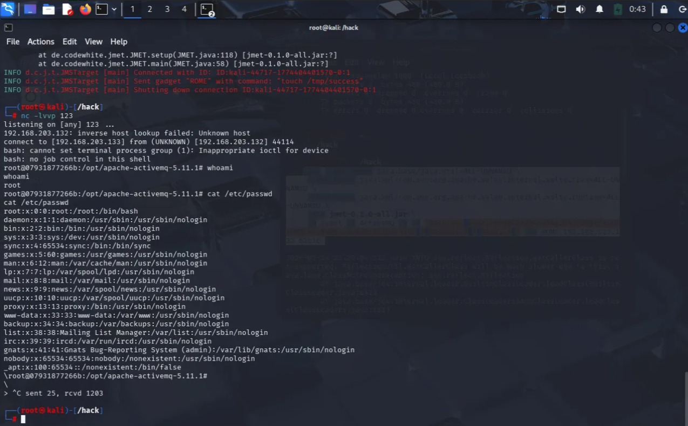This screenshot has width=688, height=426.
Task: Open the File menu
Action: coord(13,42)
